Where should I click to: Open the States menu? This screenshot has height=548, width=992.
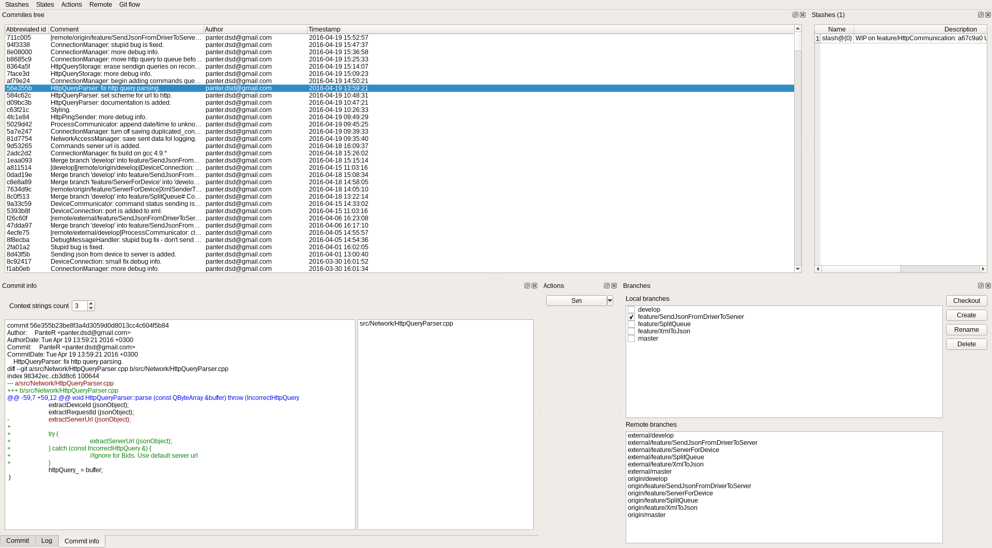45,5
